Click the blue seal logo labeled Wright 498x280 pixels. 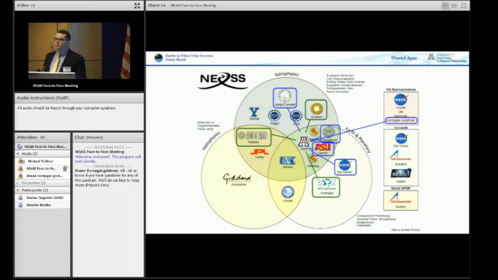point(274,115)
